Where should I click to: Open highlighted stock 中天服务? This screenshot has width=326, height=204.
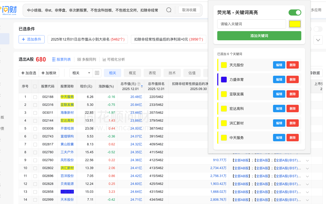[x=67, y=97]
